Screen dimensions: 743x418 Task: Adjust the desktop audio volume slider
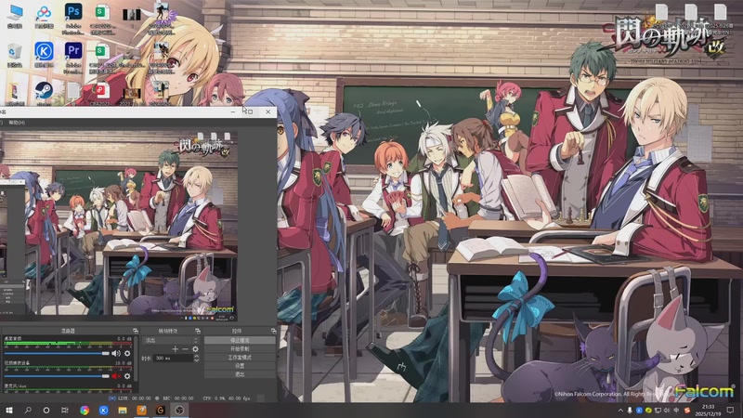pyautogui.click(x=57, y=354)
